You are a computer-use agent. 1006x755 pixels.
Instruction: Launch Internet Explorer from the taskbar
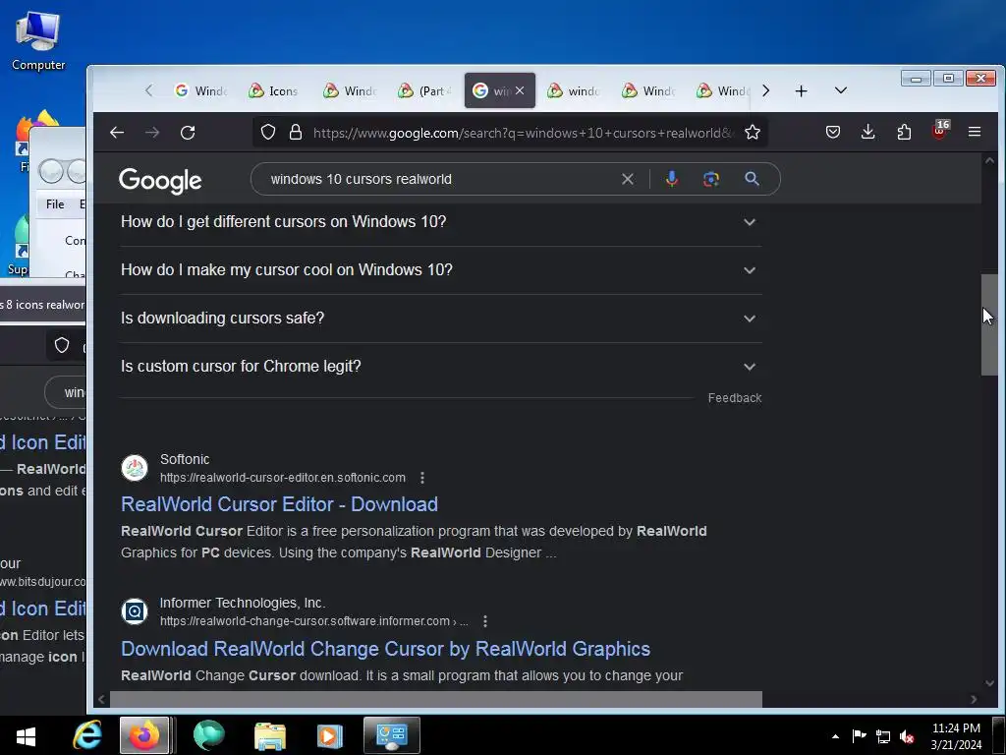pyautogui.click(x=86, y=735)
